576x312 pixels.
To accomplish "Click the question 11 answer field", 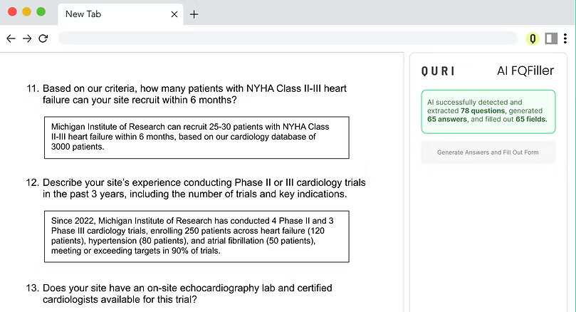I will coord(196,137).
